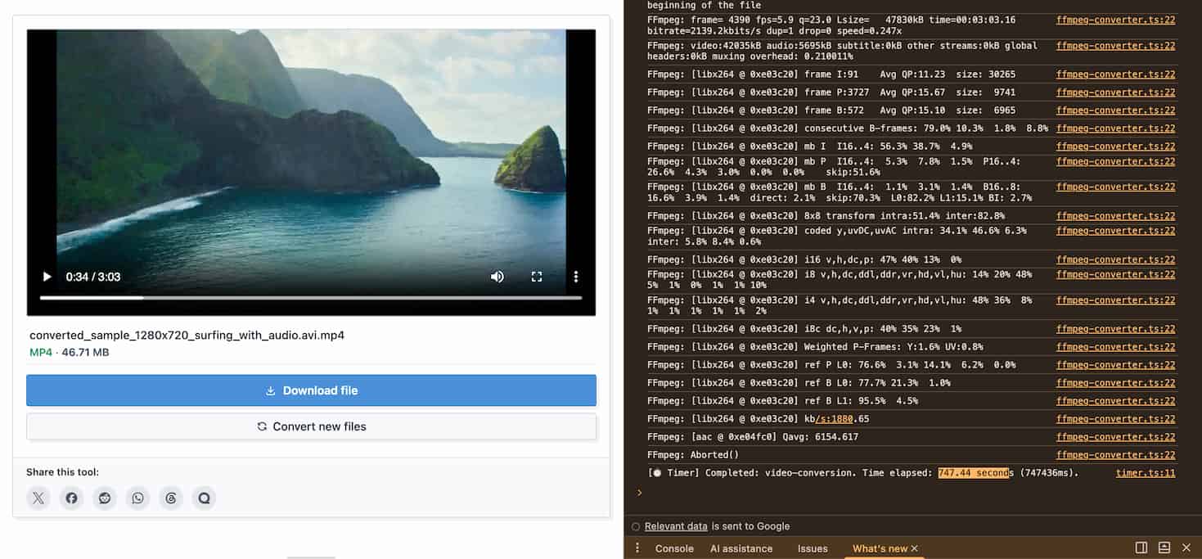The image size is (1202, 559).
Task: Click the Download file button
Action: [311, 390]
